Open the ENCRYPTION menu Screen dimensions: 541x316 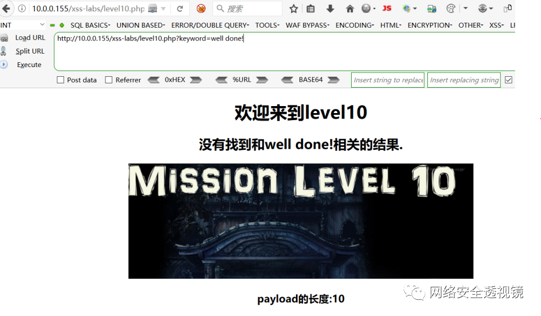pos(430,25)
